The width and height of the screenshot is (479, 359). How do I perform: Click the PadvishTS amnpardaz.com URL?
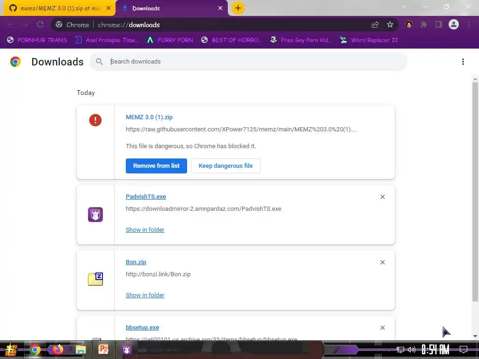203,209
